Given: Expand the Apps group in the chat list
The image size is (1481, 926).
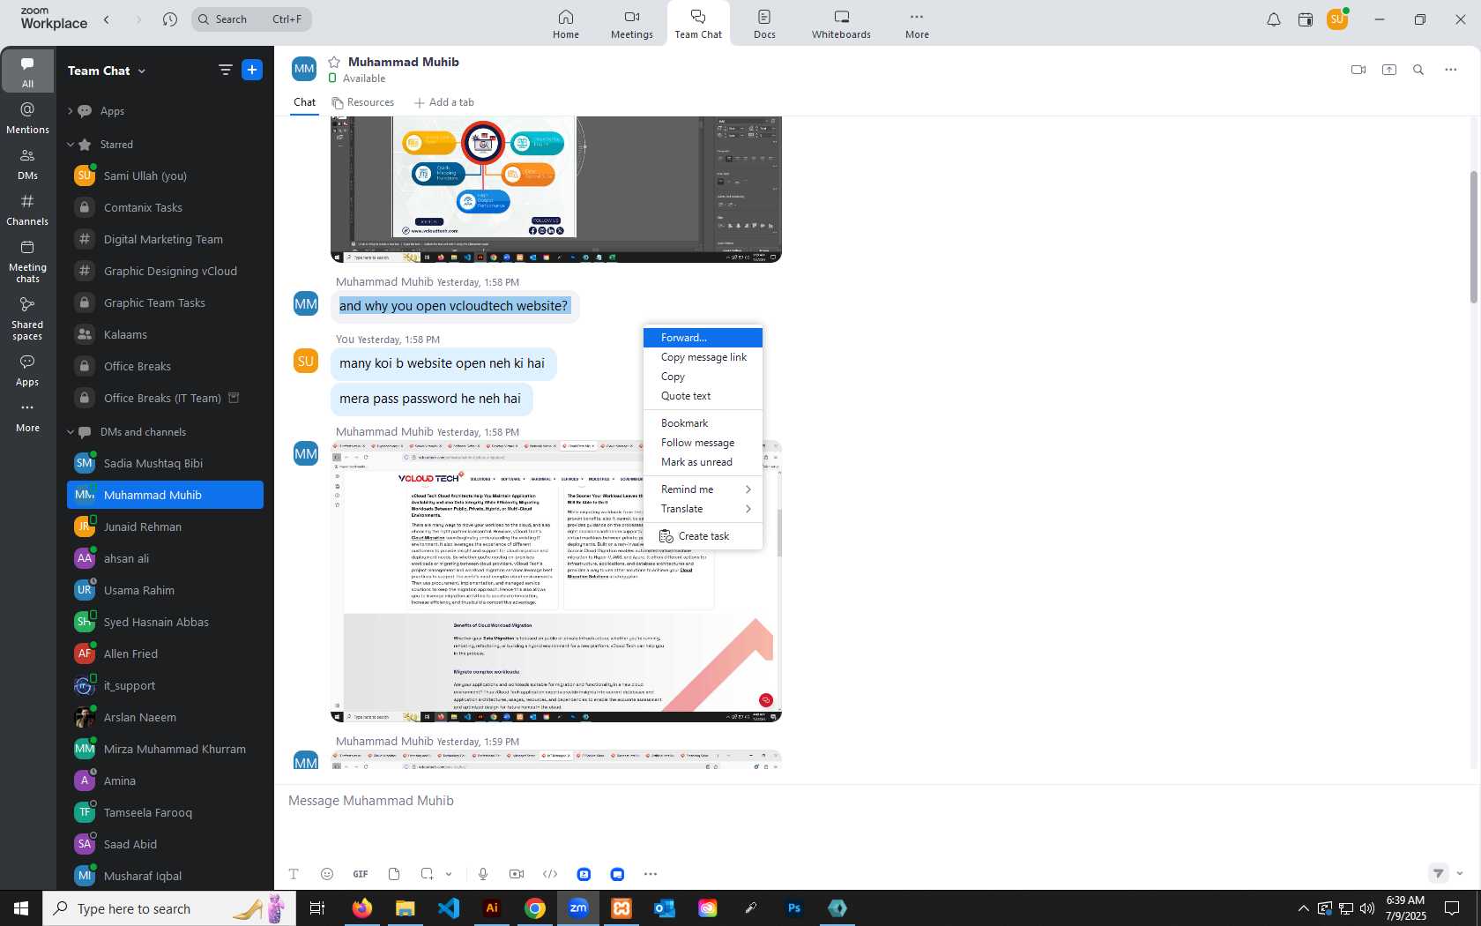Looking at the screenshot, I should click(x=70, y=111).
